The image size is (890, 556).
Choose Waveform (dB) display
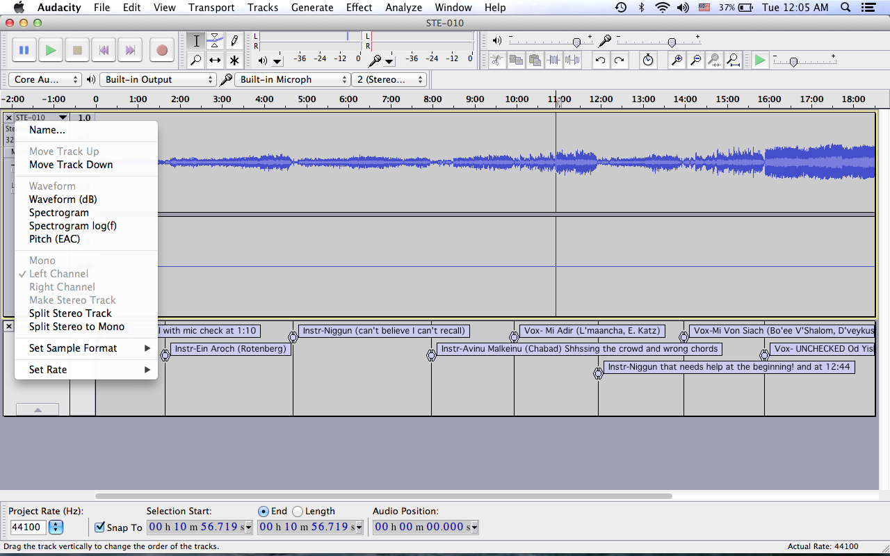86,199
